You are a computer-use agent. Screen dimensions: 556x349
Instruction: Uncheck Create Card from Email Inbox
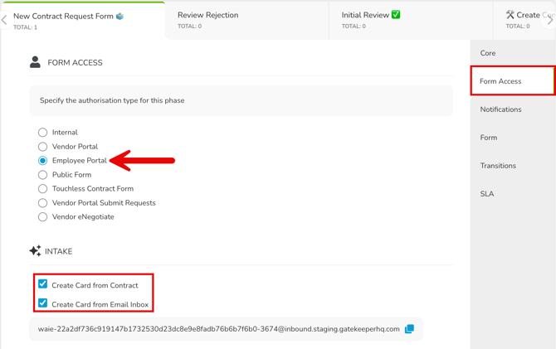pyautogui.click(x=42, y=303)
